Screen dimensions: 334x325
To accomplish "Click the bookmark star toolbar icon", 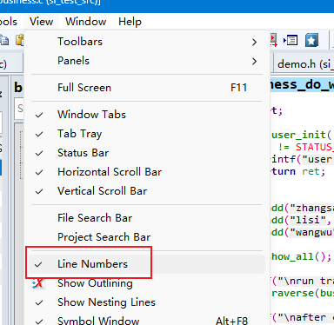I will [311, 40].
